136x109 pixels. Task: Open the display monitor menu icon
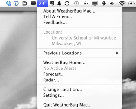coord(95,3)
